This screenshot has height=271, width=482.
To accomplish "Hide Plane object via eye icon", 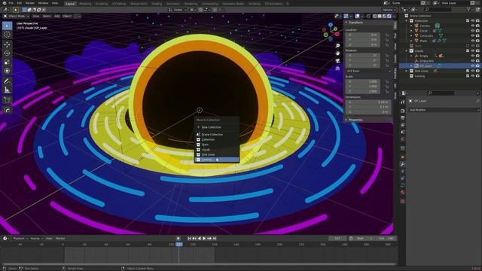I will pos(473,41).
